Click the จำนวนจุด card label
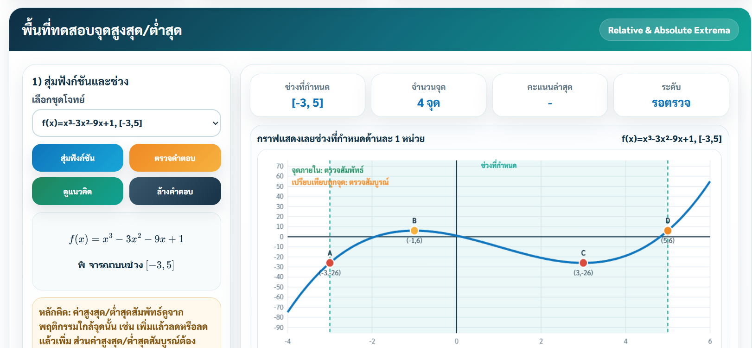752x348 pixels. click(428, 87)
